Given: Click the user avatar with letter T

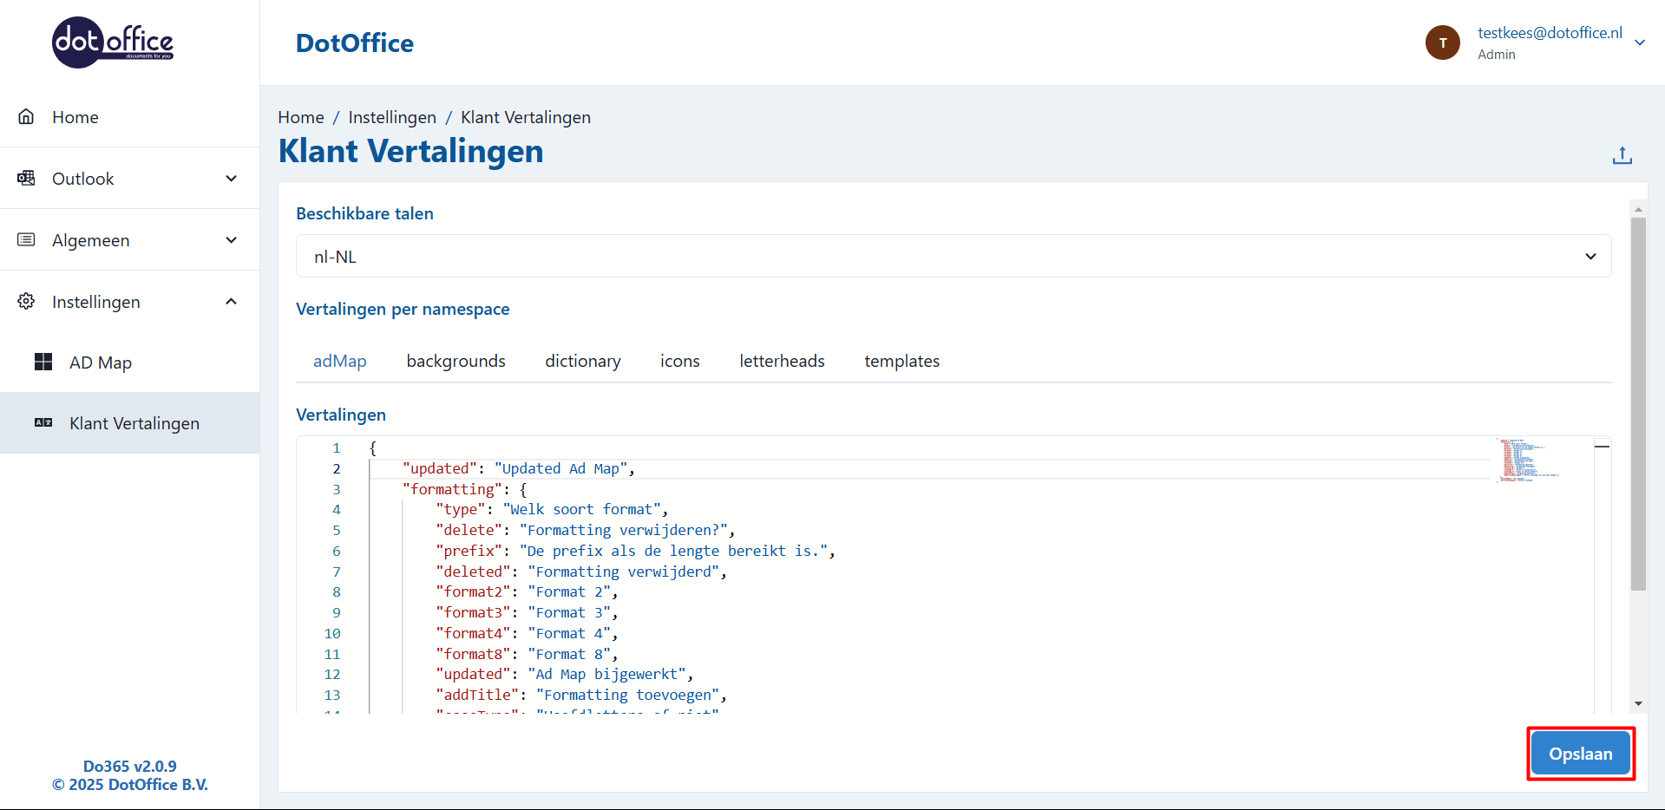Looking at the screenshot, I should pyautogui.click(x=1442, y=42).
